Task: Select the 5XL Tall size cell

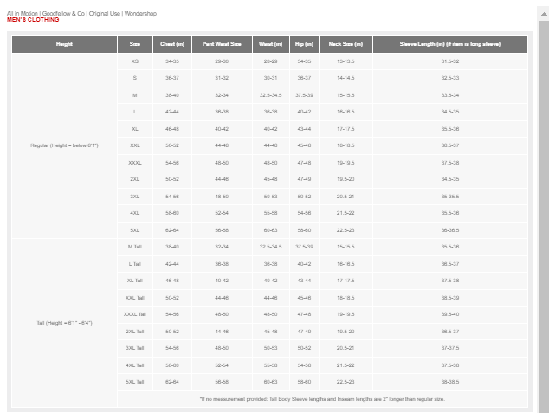Action: click(135, 382)
